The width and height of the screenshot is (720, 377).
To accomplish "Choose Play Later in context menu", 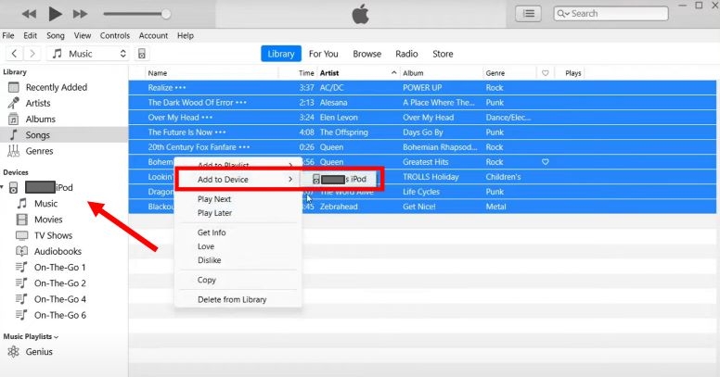I will [x=214, y=213].
